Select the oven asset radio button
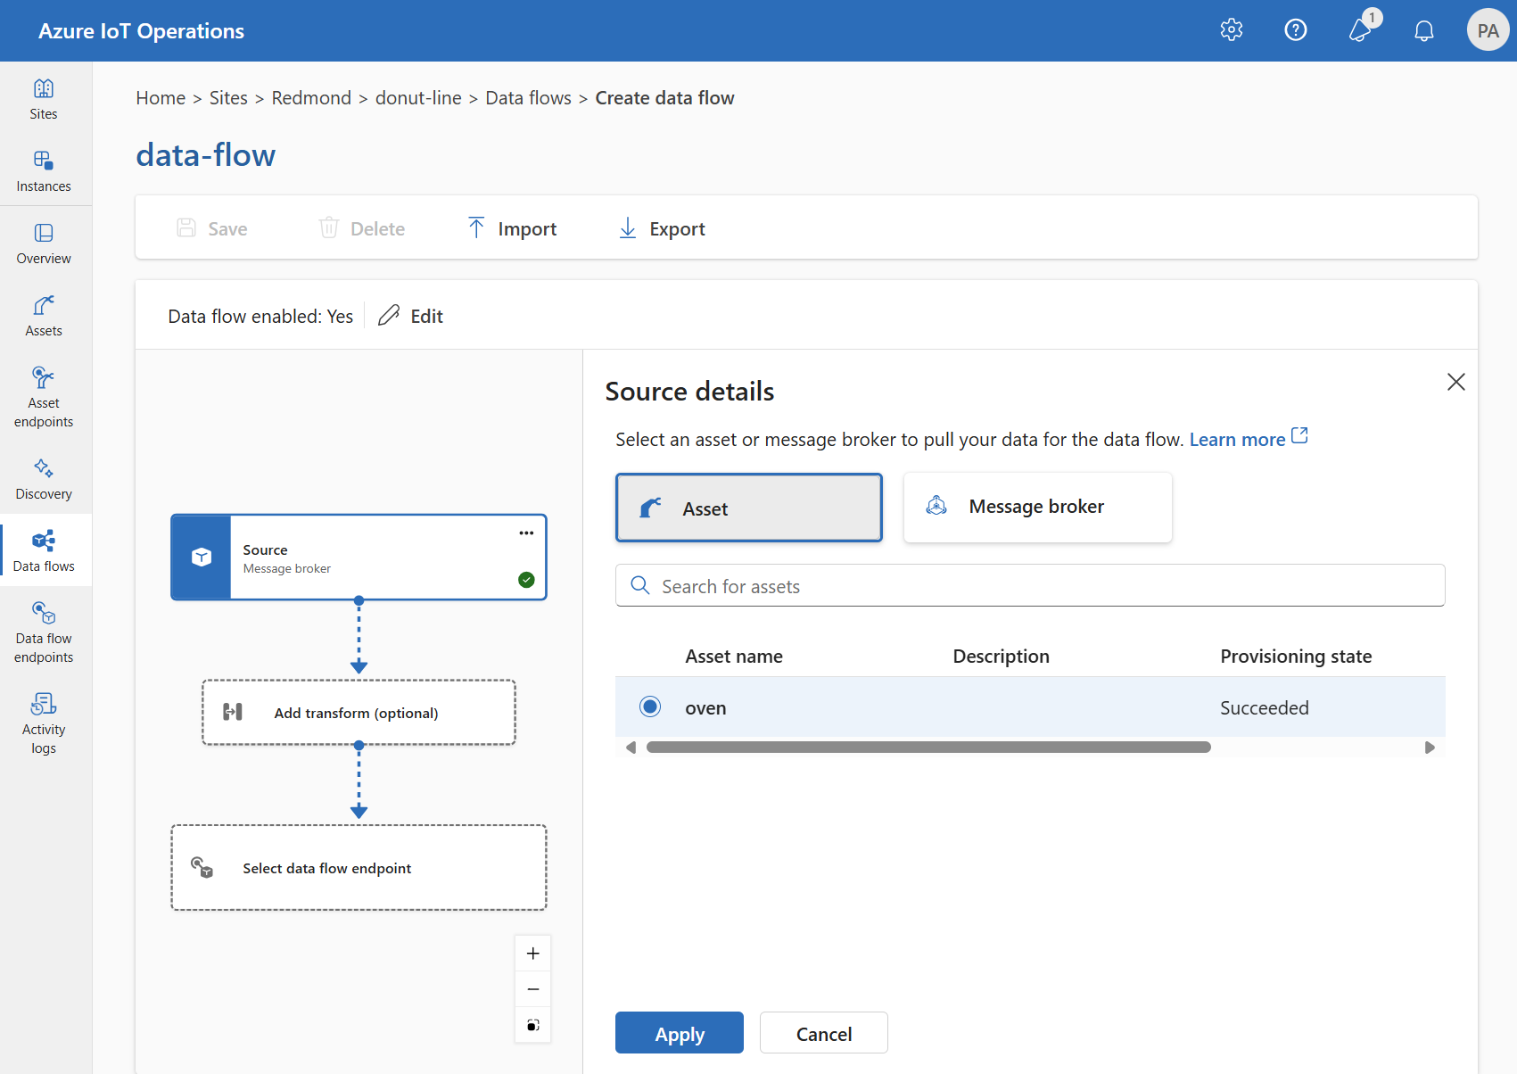The height and width of the screenshot is (1074, 1517). point(650,706)
